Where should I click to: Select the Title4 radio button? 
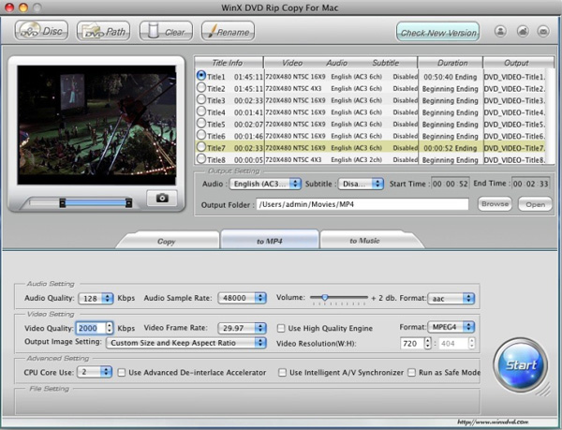(x=201, y=111)
